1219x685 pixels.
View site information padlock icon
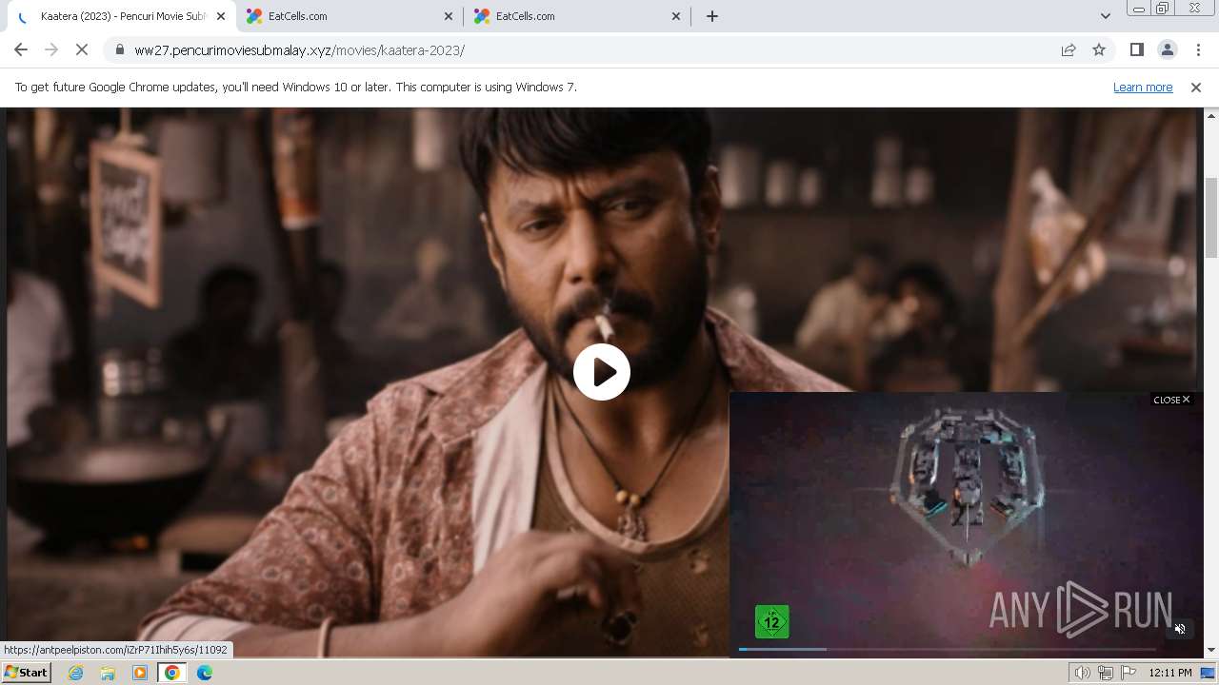pyautogui.click(x=119, y=50)
